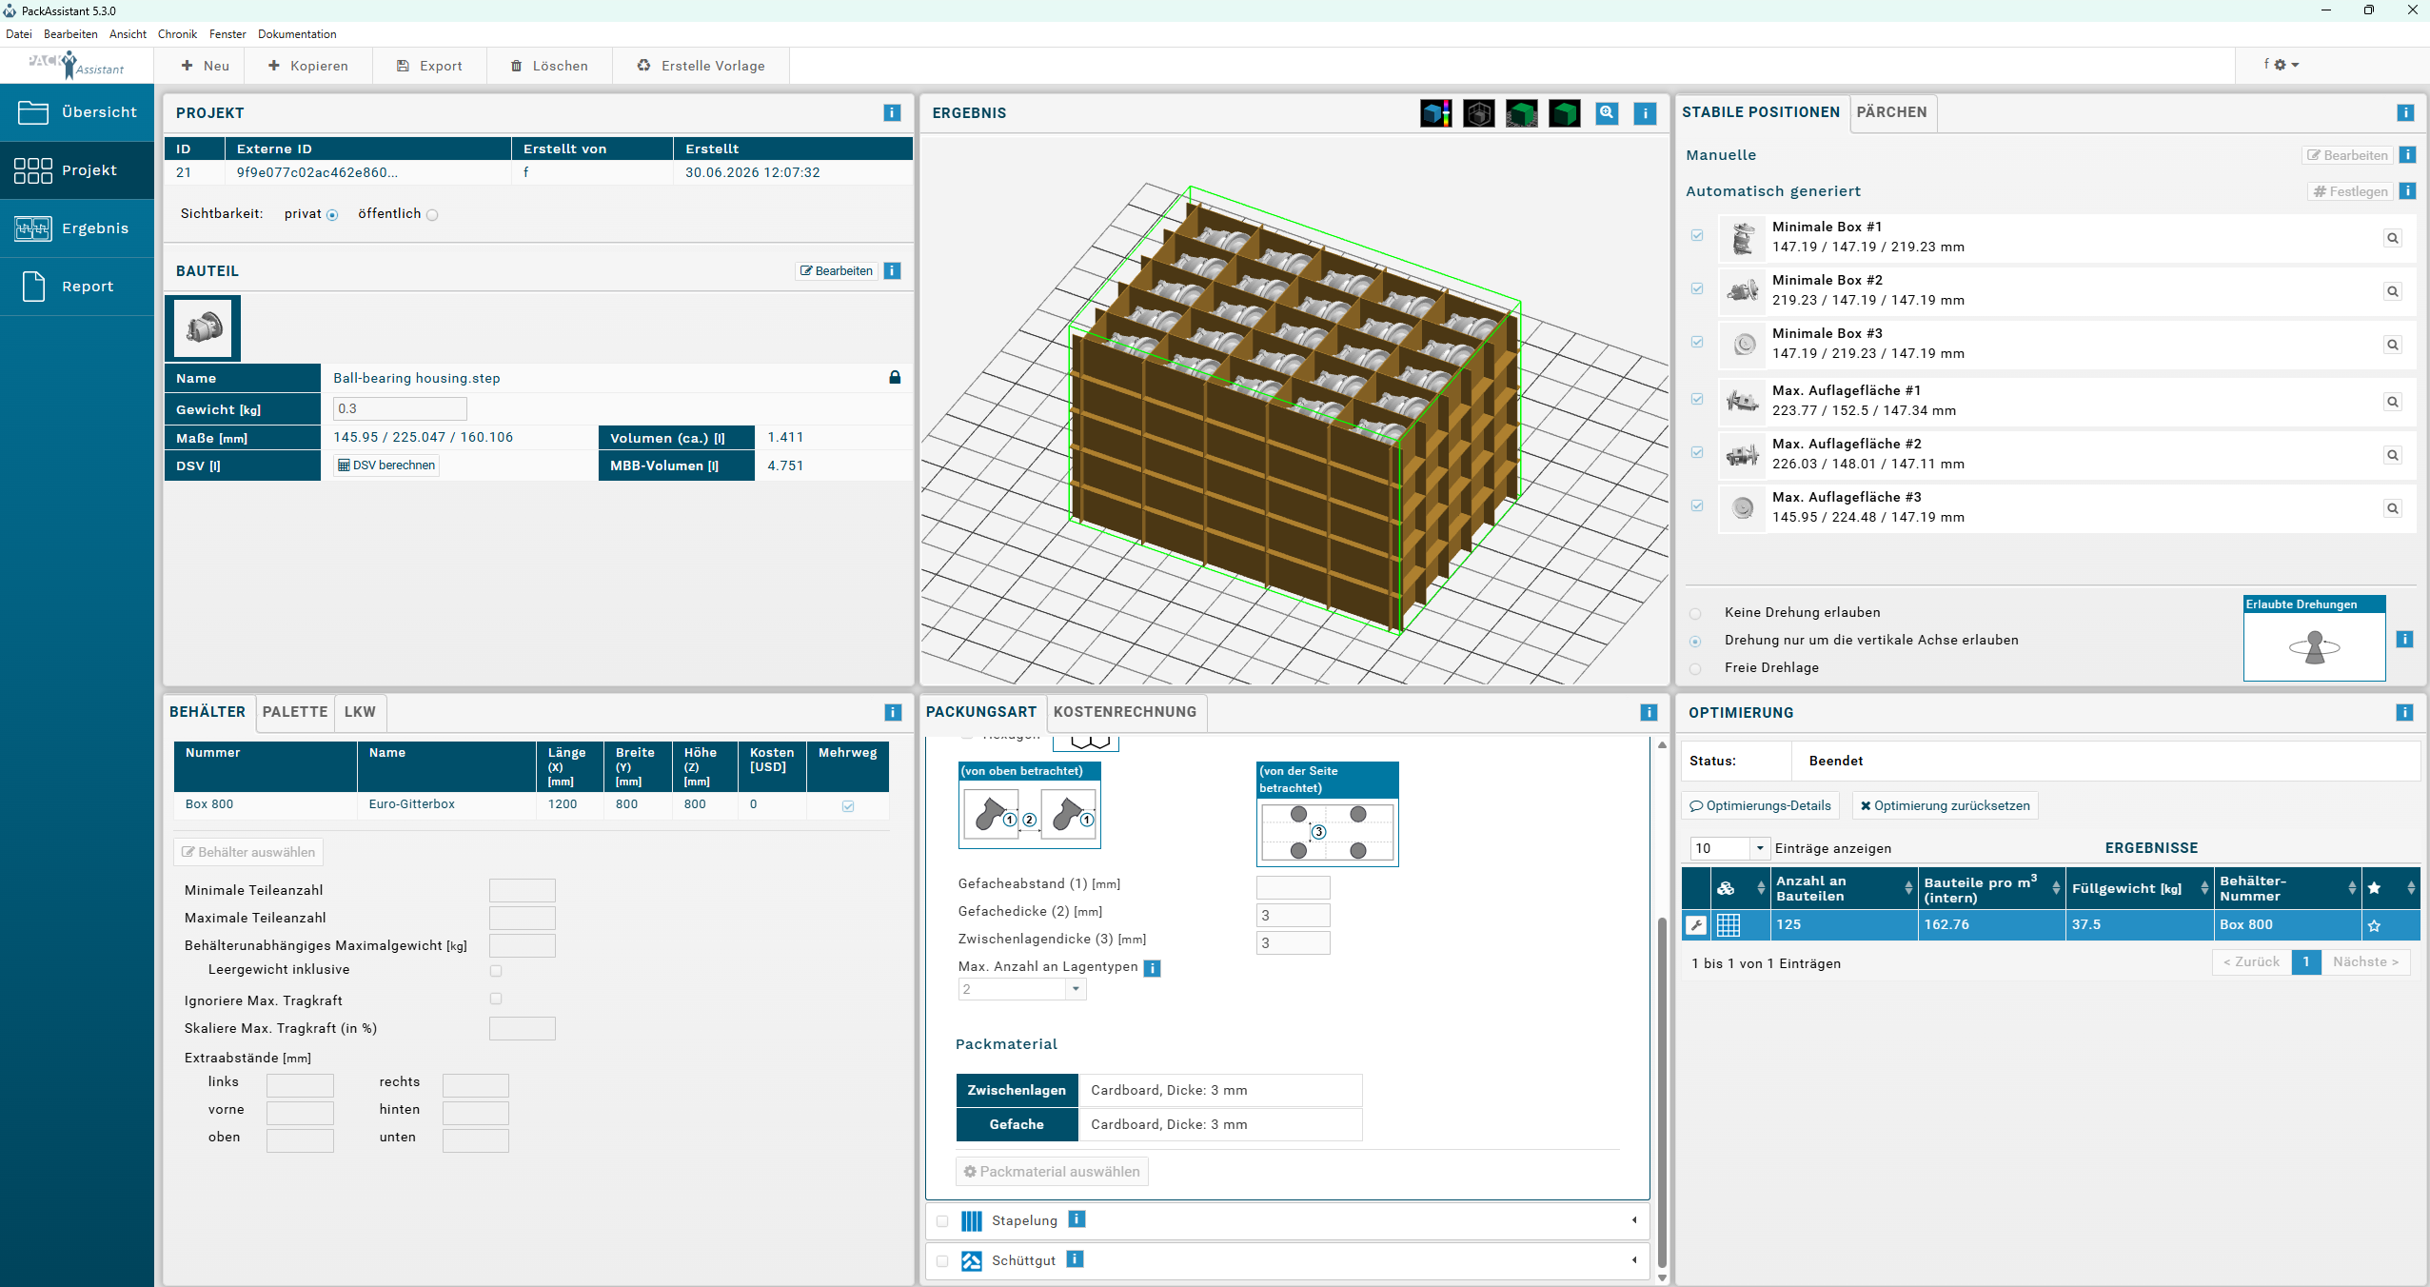Click the Neu toolbar button
Viewport: 2430px width, 1287px height.
(205, 66)
